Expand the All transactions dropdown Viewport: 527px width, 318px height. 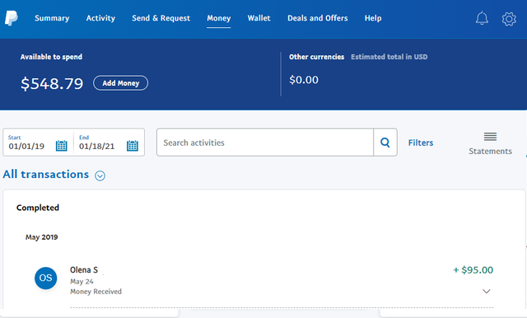tap(100, 175)
